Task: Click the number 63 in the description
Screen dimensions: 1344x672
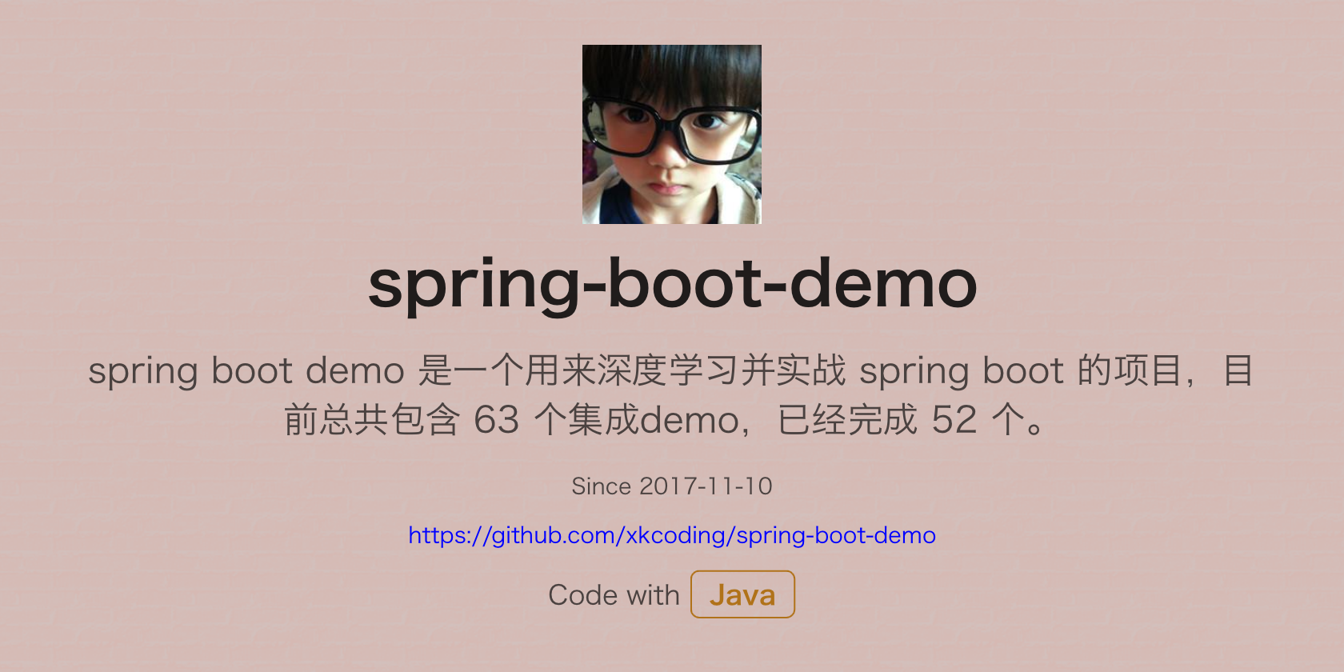Action: [x=497, y=419]
